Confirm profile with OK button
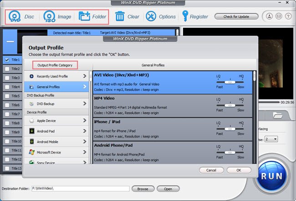This screenshot has height=201, width=296. [x=239, y=170]
